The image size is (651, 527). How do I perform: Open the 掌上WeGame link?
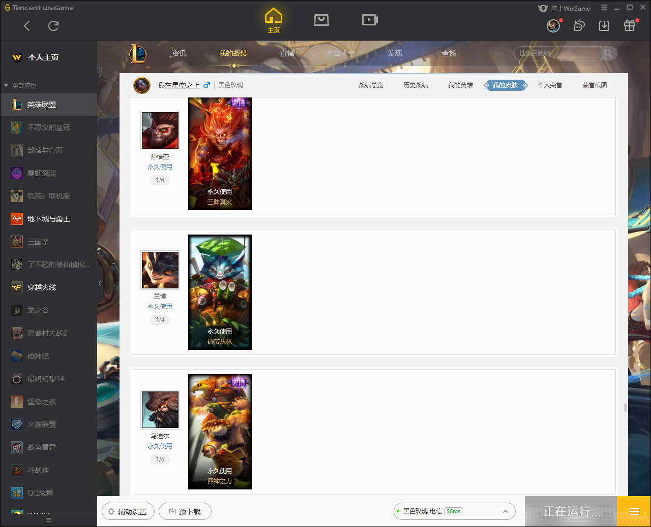tap(565, 8)
